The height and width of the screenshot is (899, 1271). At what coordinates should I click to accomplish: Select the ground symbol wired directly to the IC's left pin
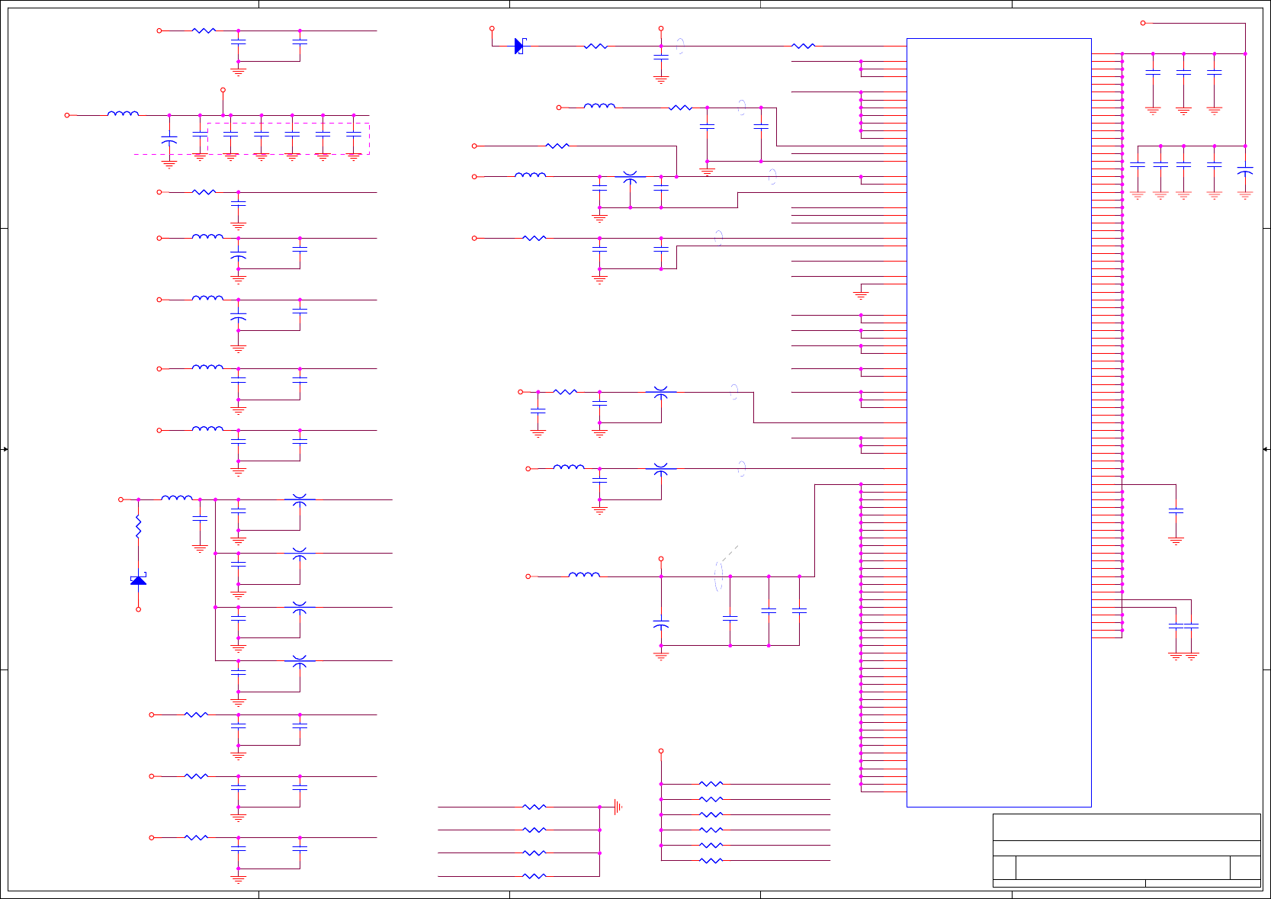(x=861, y=294)
